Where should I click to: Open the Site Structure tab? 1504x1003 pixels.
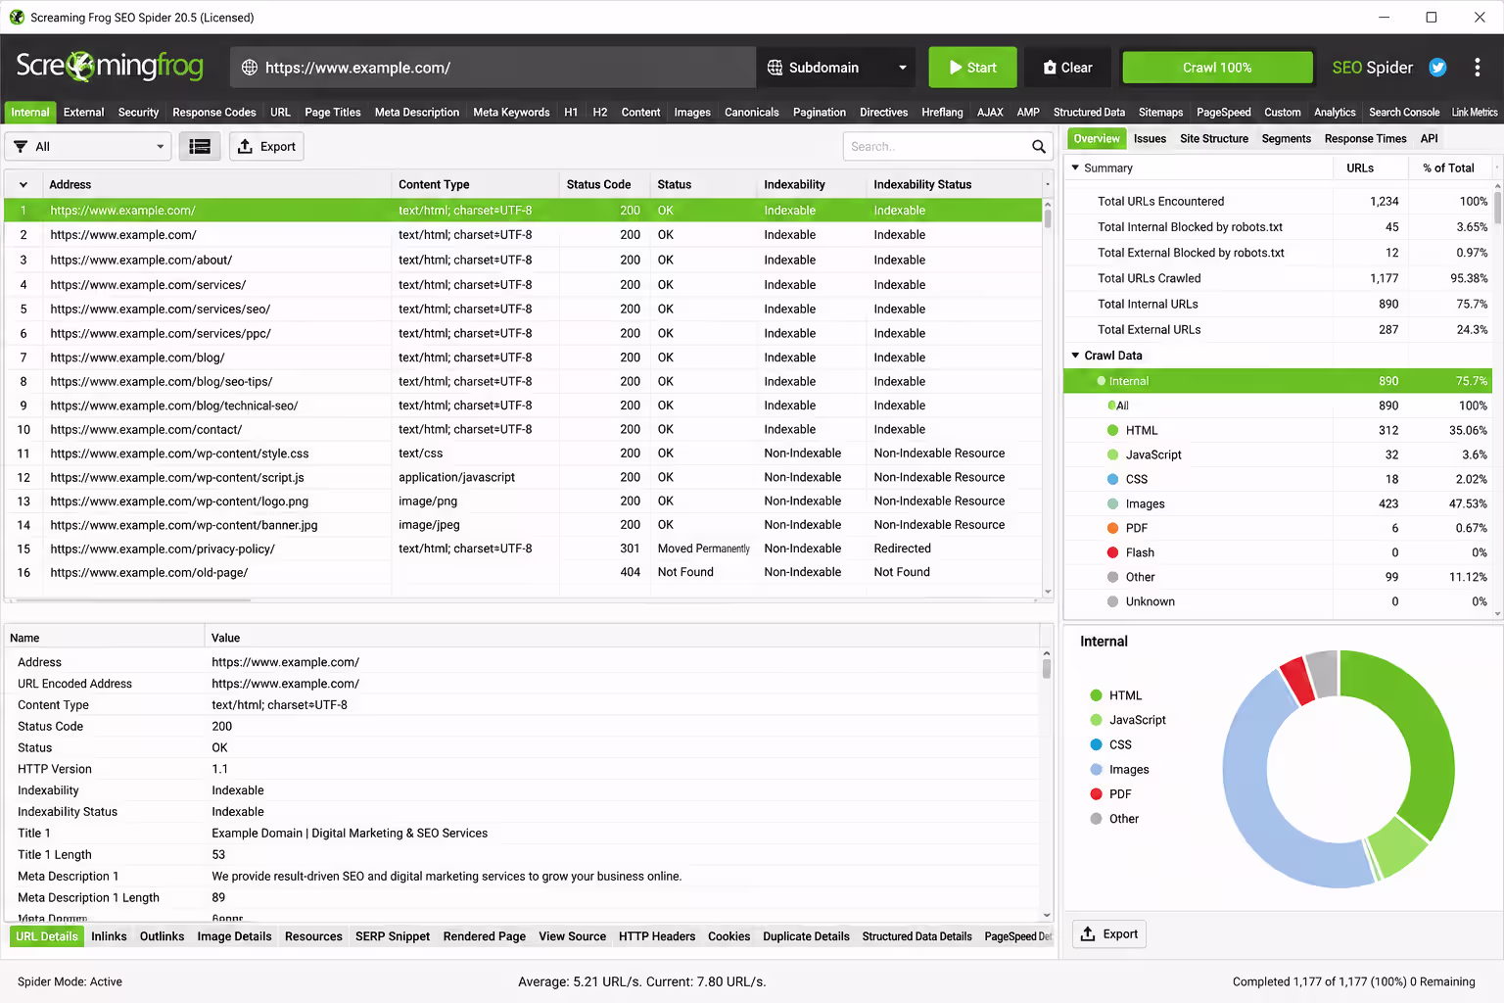[x=1214, y=139]
